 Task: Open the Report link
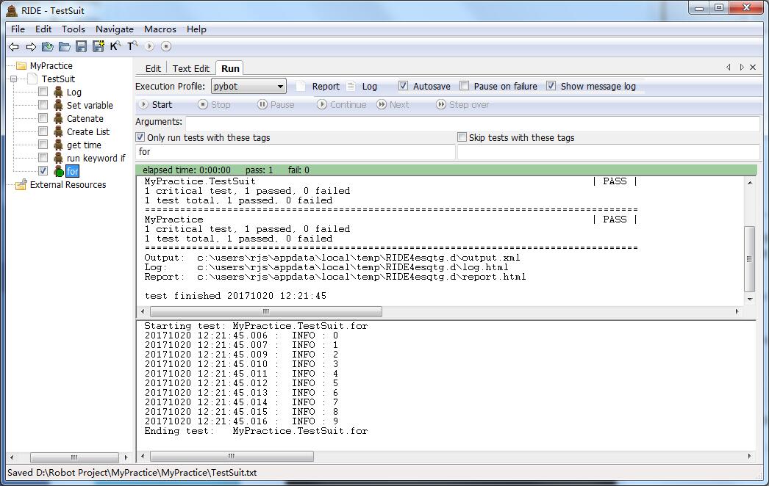(x=325, y=86)
